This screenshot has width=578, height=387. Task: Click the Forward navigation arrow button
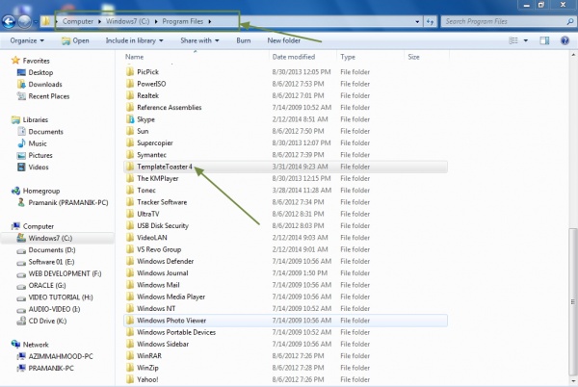pos(24,22)
